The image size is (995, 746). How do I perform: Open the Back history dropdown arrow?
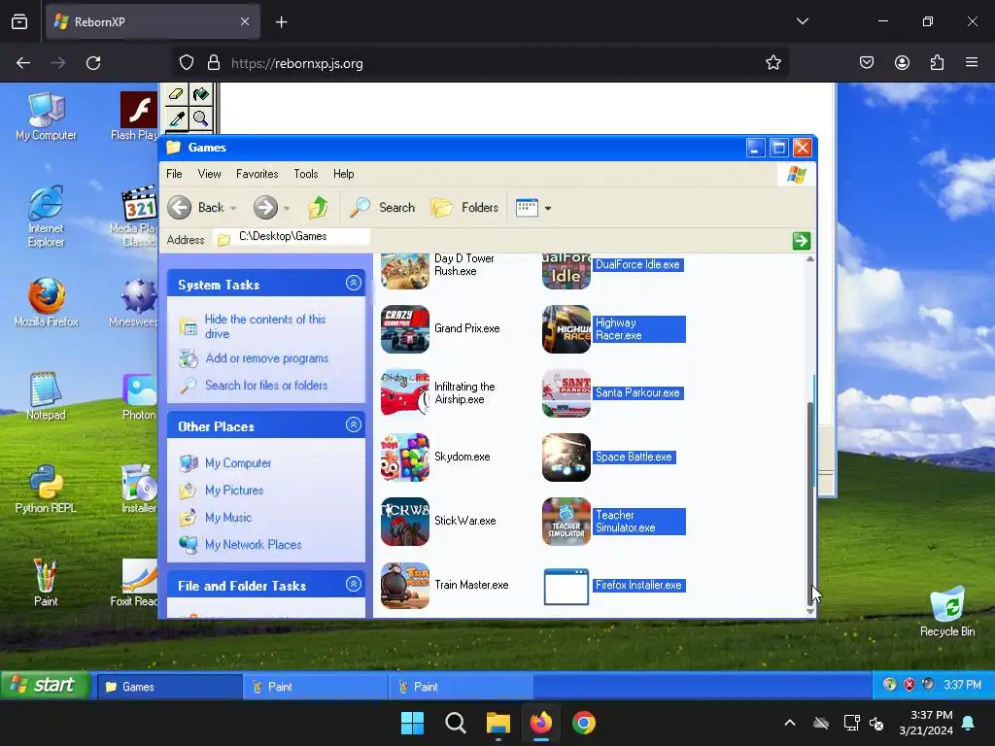(x=233, y=208)
